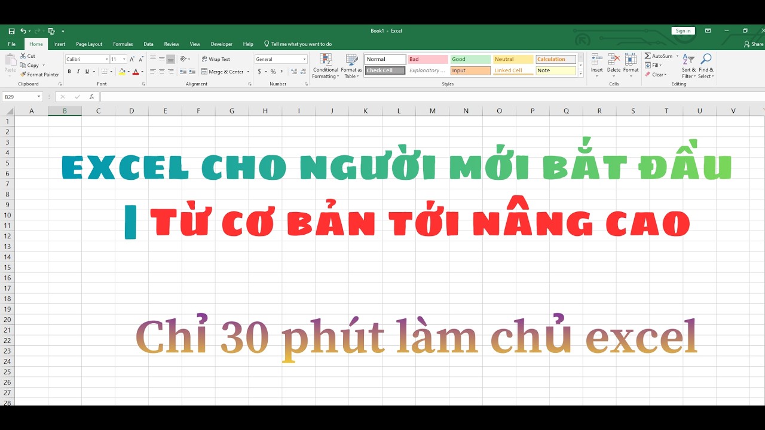Image resolution: width=765 pixels, height=430 pixels.
Task: Expand the Styles gallery More arrow
Action: 580,73
